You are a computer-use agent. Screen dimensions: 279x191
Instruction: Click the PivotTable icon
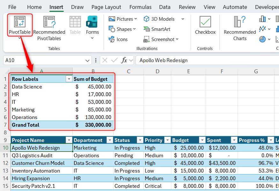coord(20,22)
